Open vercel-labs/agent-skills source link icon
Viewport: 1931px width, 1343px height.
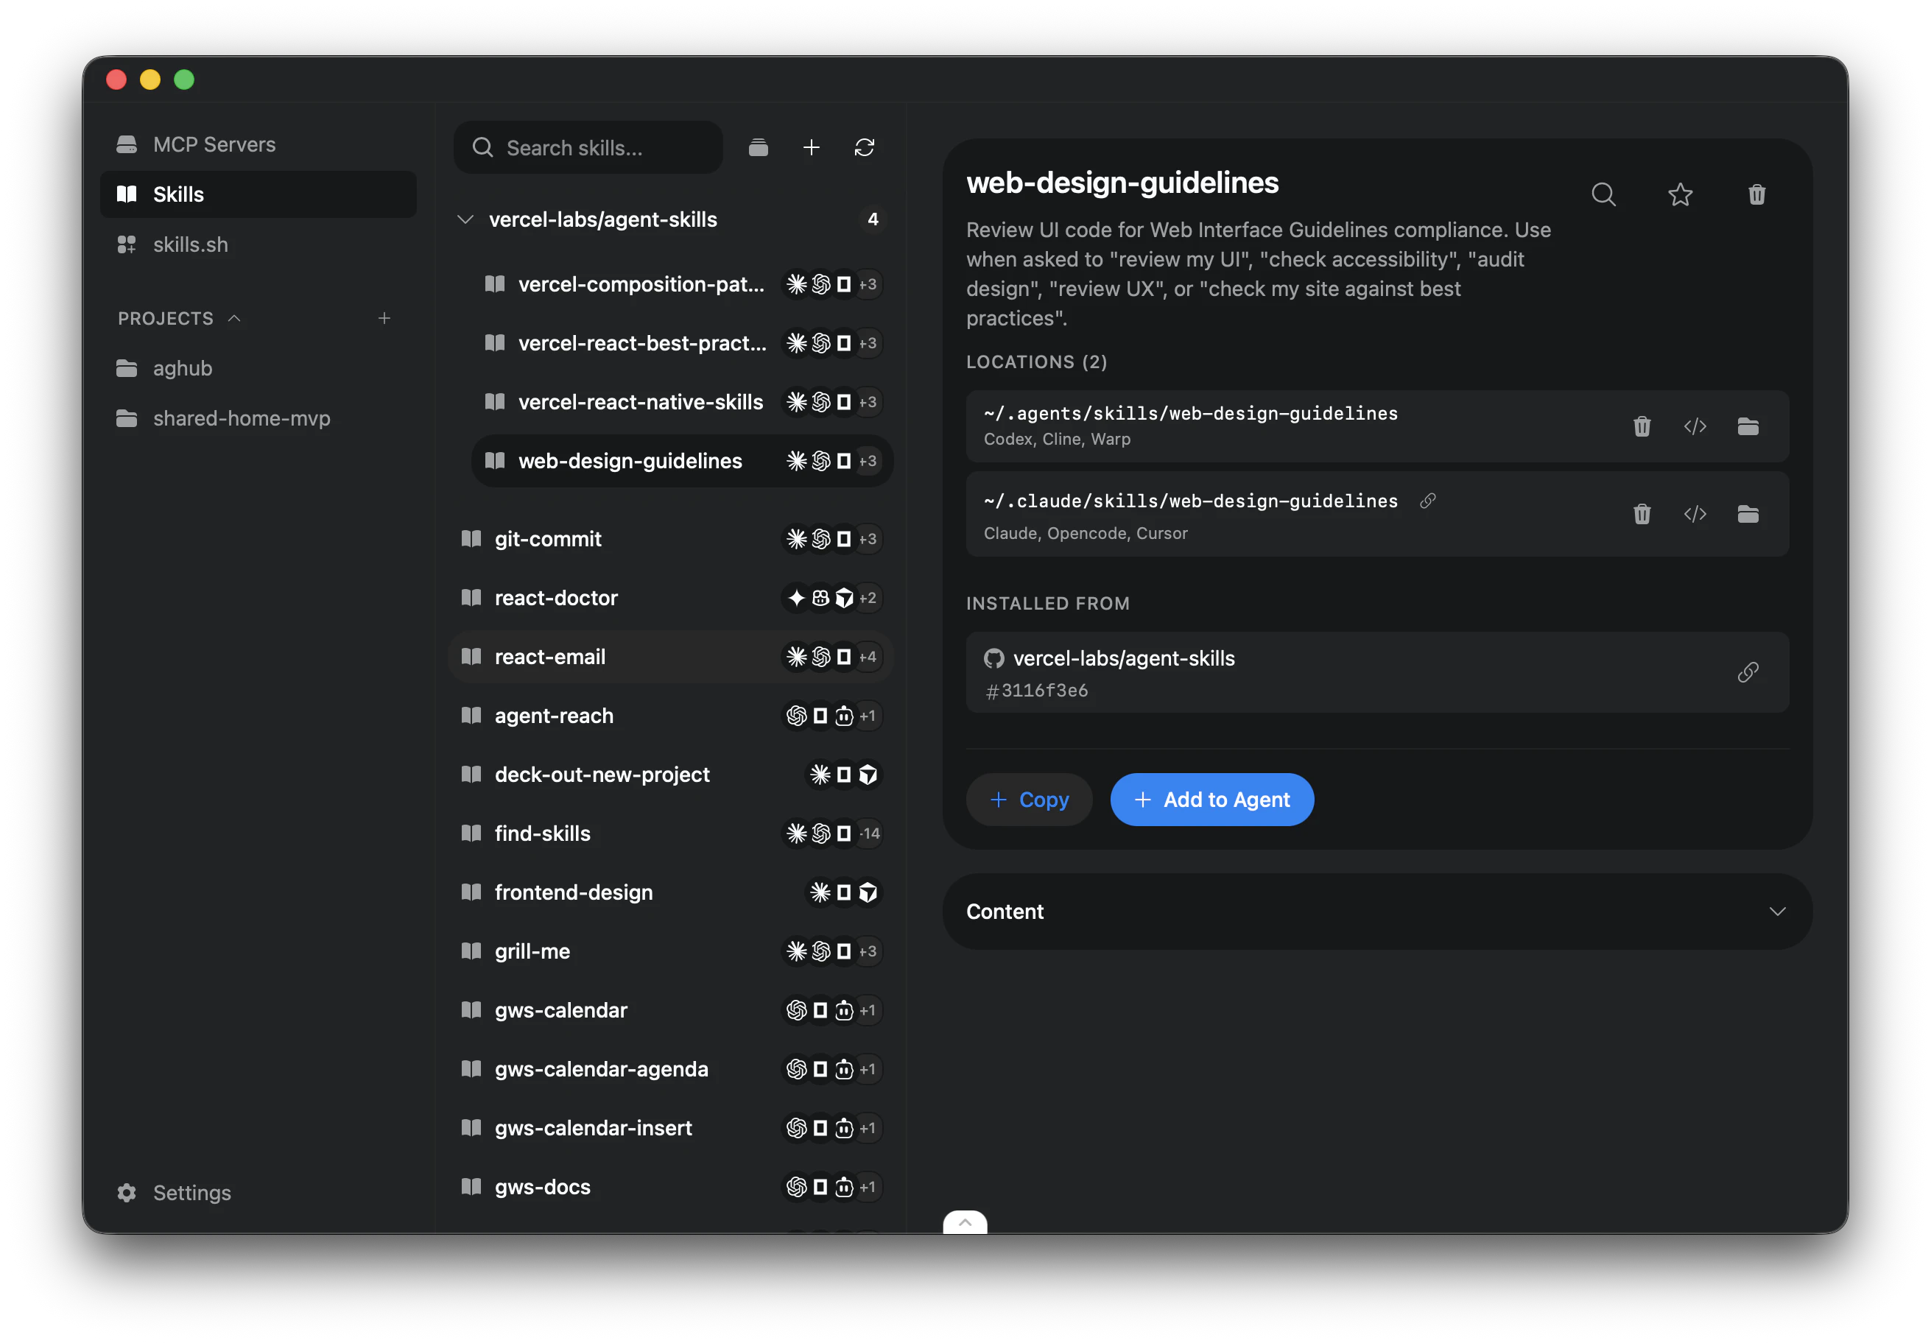tap(1748, 672)
